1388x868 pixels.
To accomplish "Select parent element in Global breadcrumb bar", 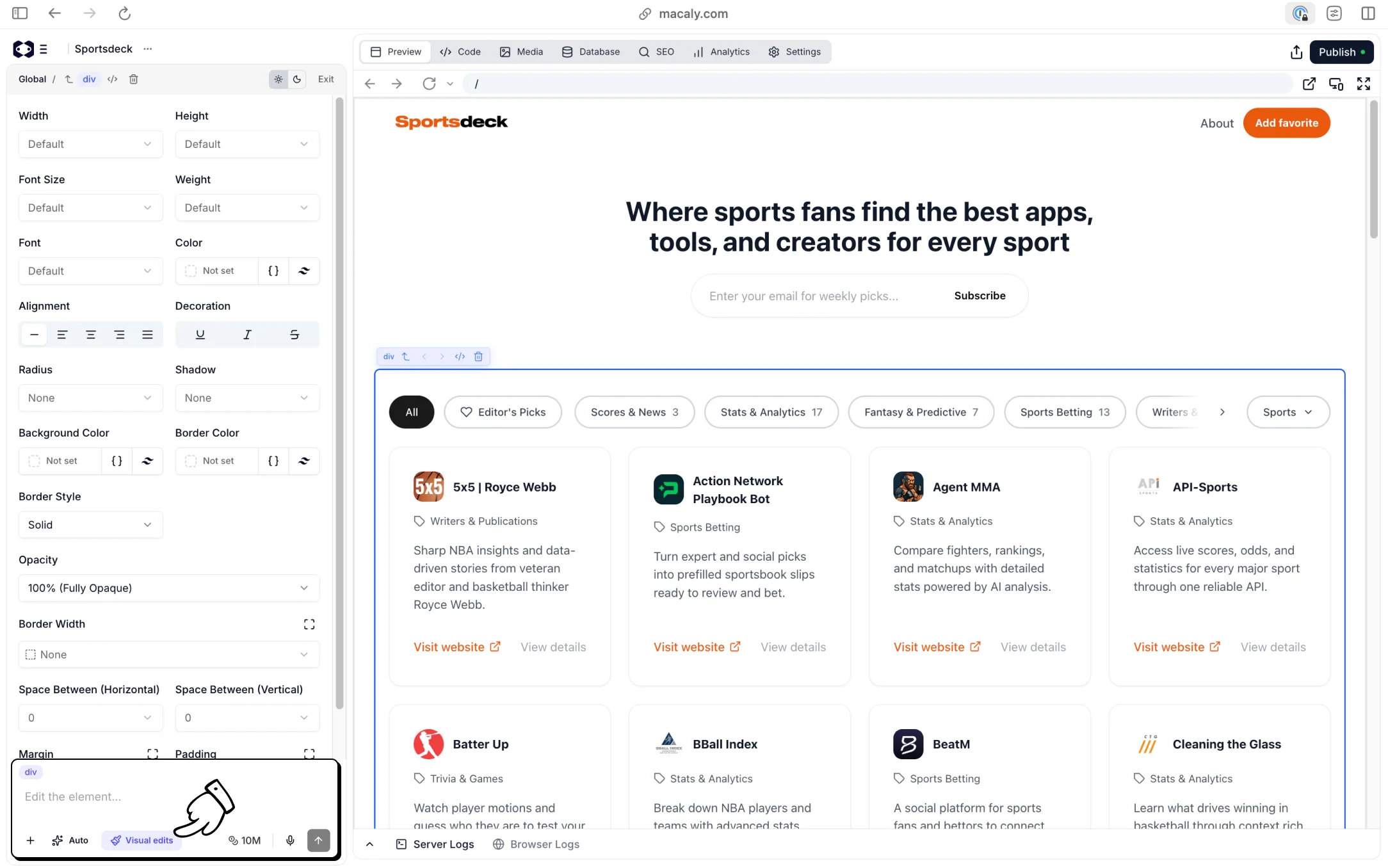I will point(69,79).
